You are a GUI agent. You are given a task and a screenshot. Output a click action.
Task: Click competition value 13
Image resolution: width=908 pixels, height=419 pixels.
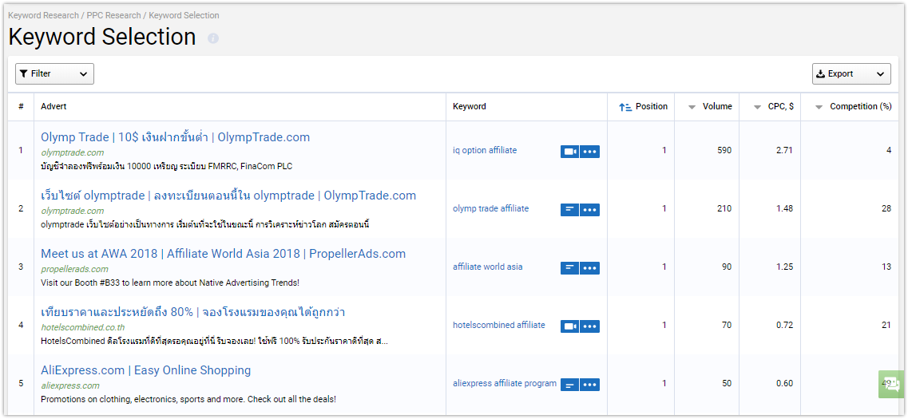[886, 267]
